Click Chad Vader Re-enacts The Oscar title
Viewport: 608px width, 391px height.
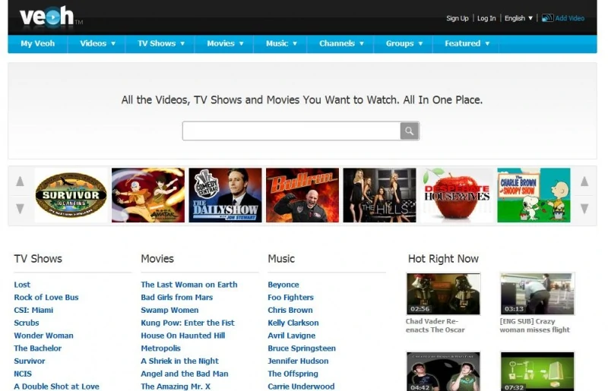(x=435, y=326)
